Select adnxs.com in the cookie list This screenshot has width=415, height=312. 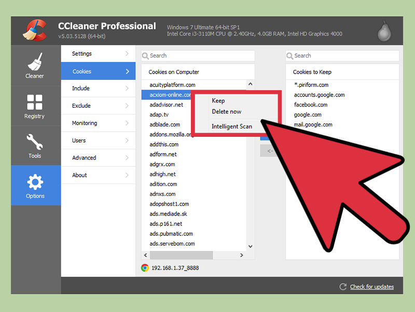coord(162,194)
